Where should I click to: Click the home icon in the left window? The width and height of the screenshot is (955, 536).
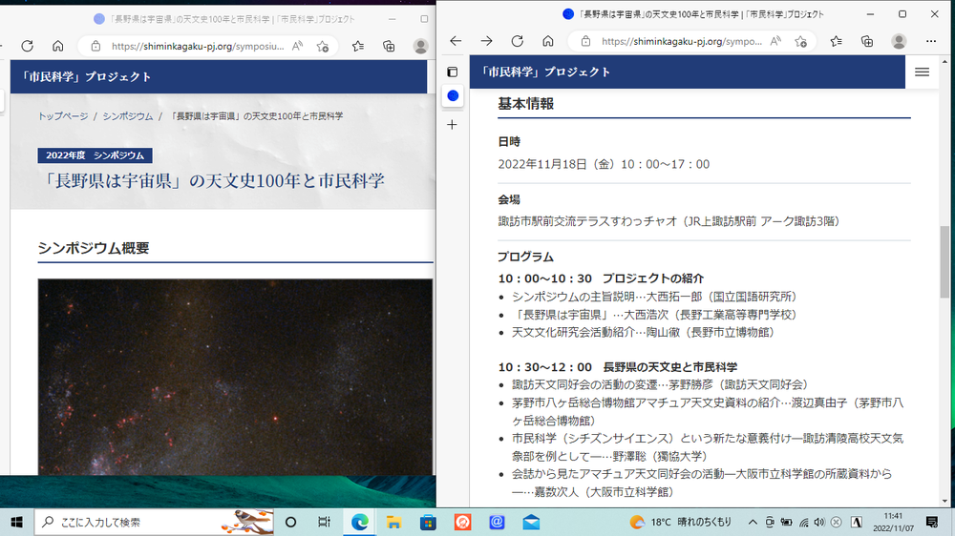coord(58,46)
